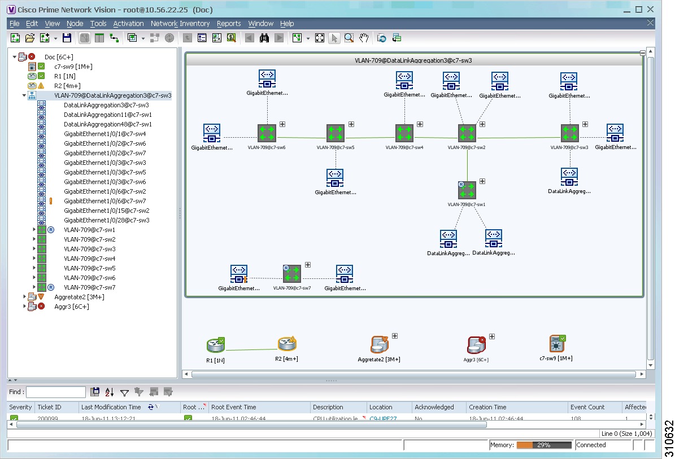Click the map's vertical scrollbar down arrow

click(x=651, y=365)
